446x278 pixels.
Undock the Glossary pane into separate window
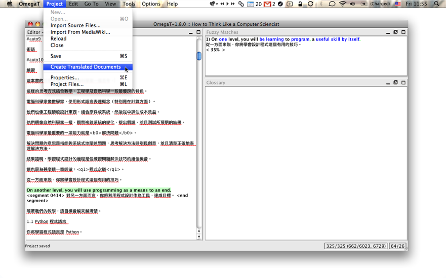[395, 83]
